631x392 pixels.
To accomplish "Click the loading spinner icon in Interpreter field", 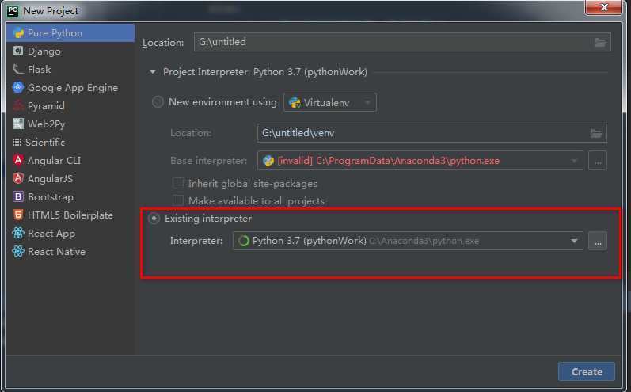I will [244, 241].
